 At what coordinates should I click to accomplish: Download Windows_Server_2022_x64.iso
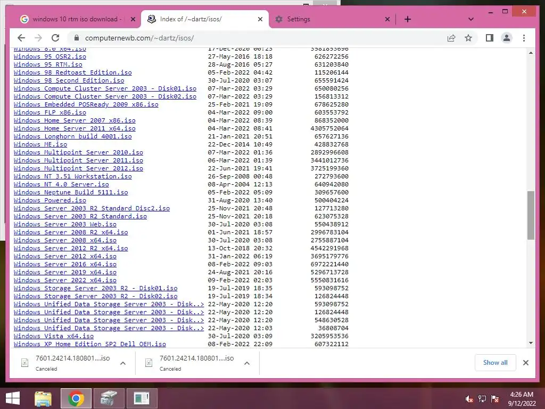coord(65,280)
